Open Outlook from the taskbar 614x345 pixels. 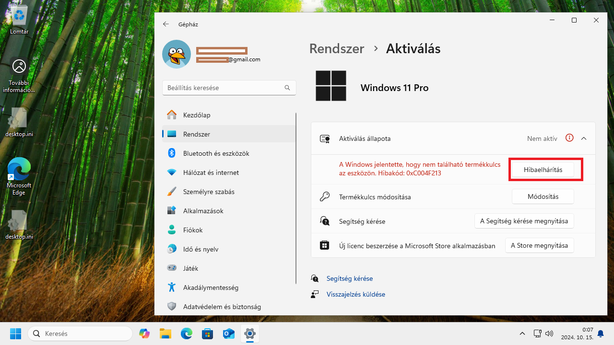[228, 333]
